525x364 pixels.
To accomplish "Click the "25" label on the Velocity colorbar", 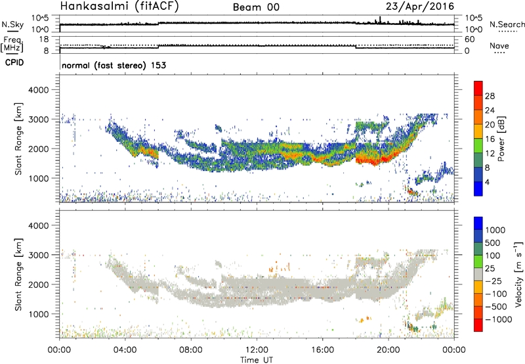I will point(490,268).
